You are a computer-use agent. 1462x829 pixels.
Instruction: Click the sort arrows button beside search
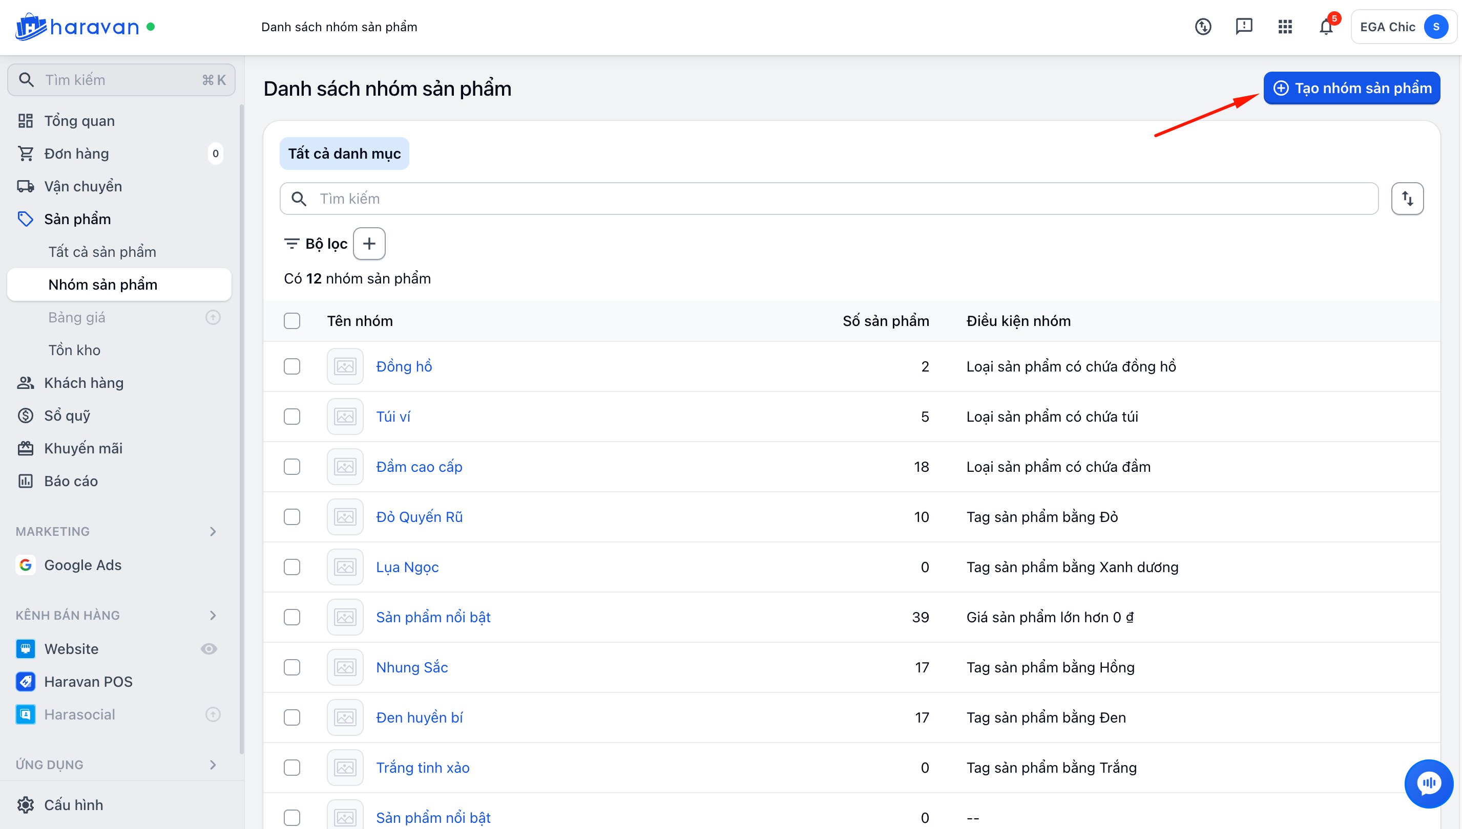(1407, 199)
